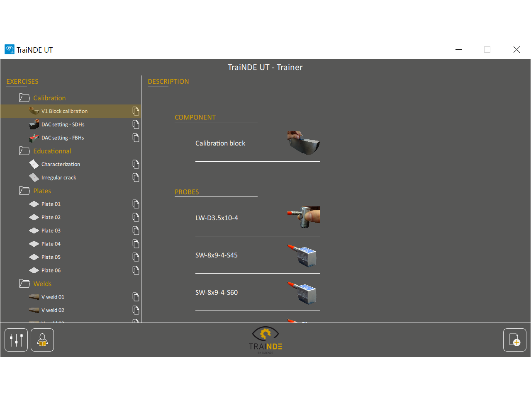Click the TraiNDE logo in the footer

coord(265,340)
